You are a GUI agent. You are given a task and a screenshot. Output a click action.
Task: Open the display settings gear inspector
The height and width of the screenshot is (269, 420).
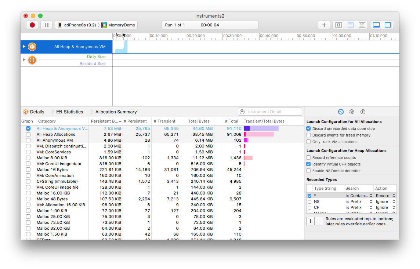tap(352, 112)
